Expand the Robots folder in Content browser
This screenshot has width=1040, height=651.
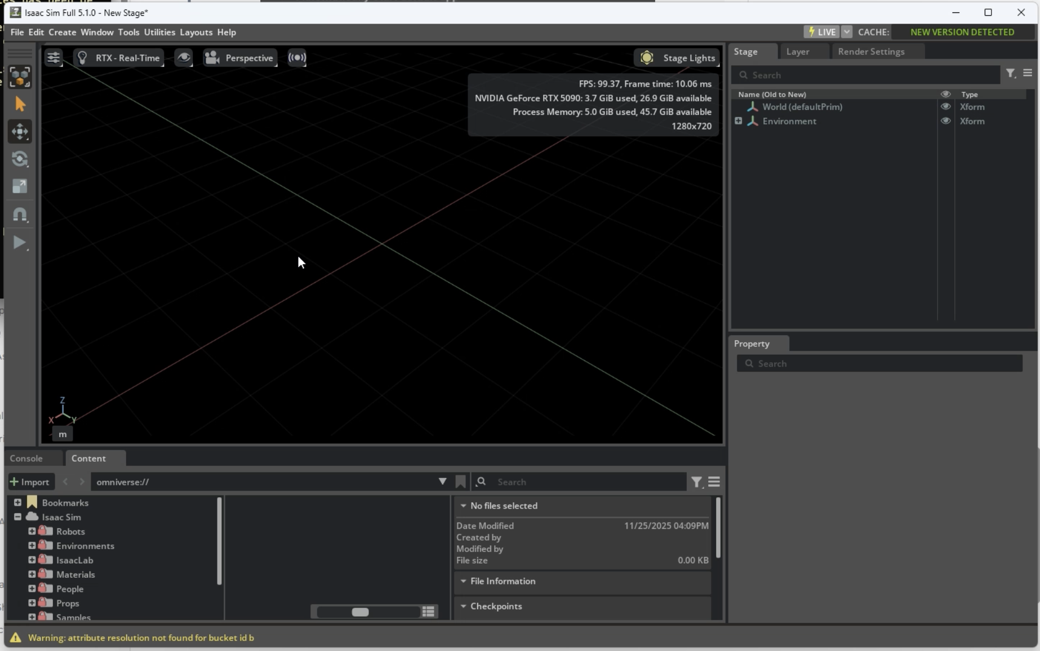(32, 531)
